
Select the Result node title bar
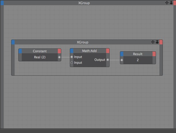point(138,54)
